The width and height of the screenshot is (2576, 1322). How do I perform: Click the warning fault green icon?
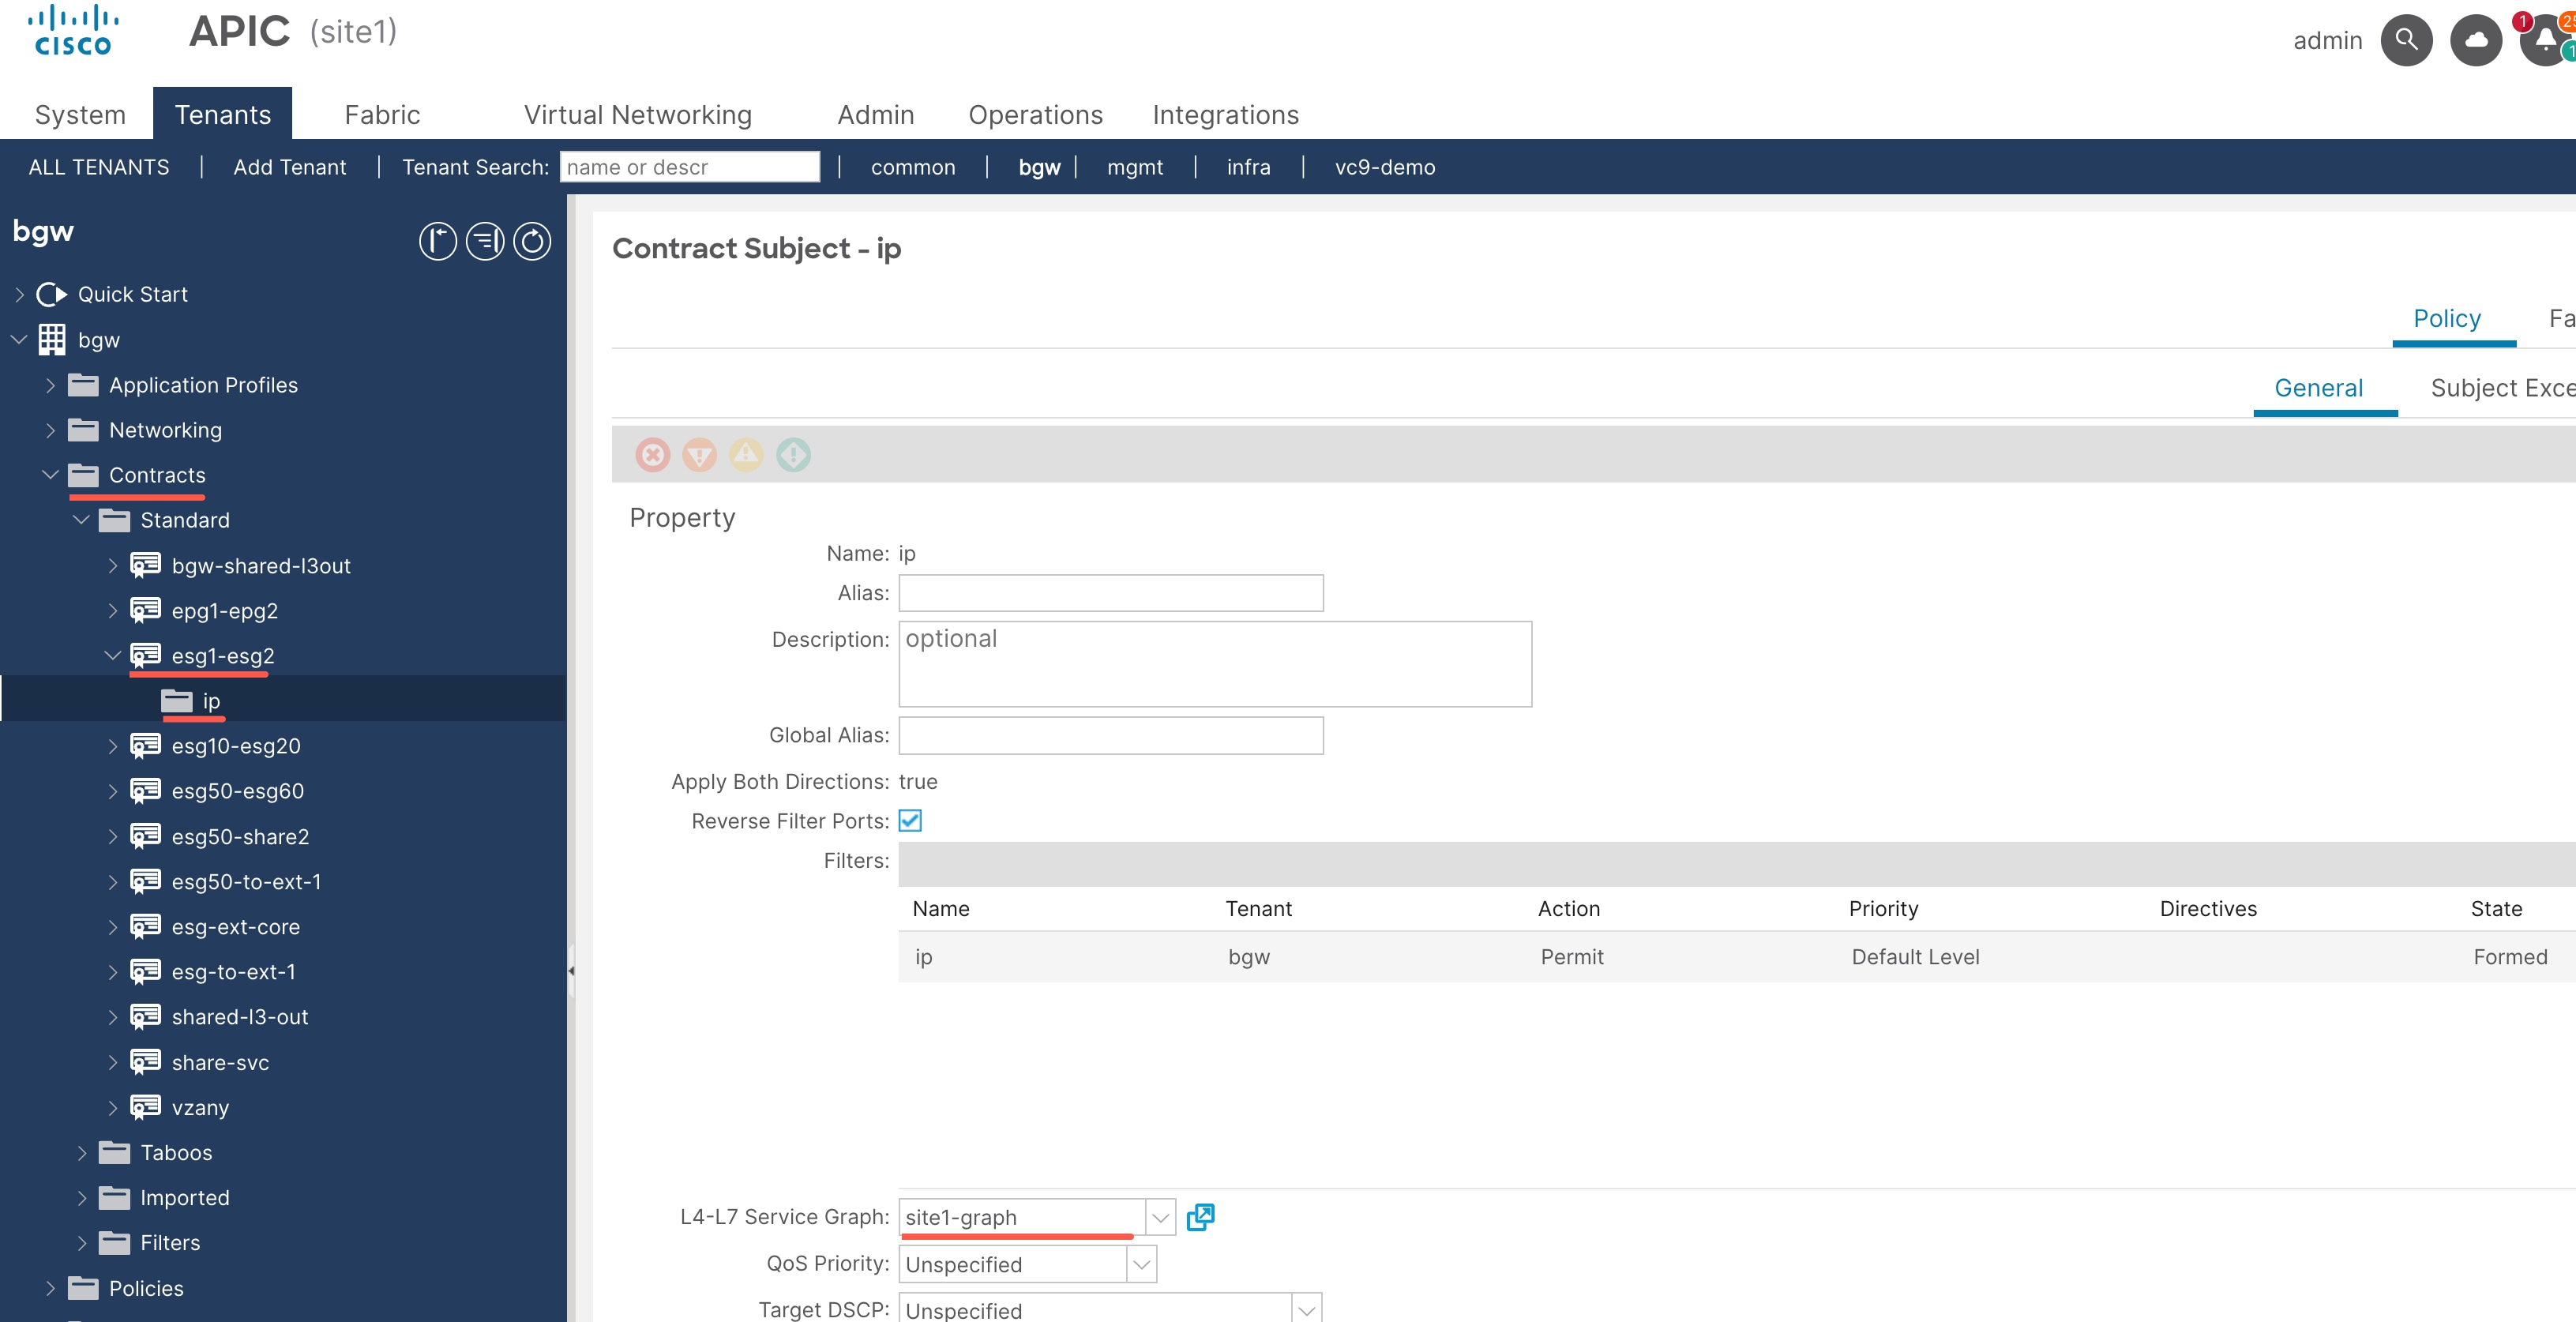point(794,455)
